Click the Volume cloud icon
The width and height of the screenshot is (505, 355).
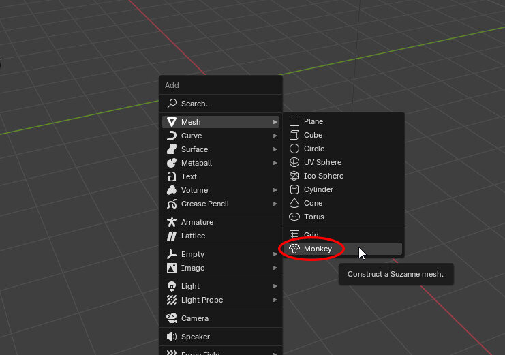click(x=172, y=190)
